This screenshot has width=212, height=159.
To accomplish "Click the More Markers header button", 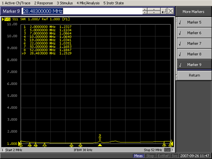I will [x=193, y=11].
